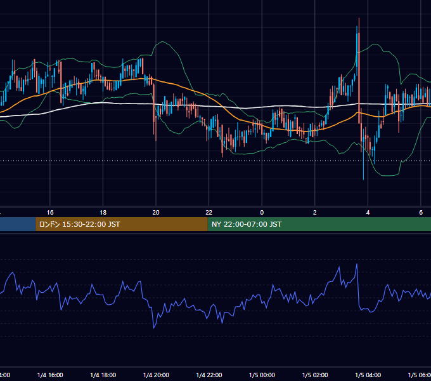
Task: Click the 6 hour label on price chart axis
Action: [x=421, y=213]
